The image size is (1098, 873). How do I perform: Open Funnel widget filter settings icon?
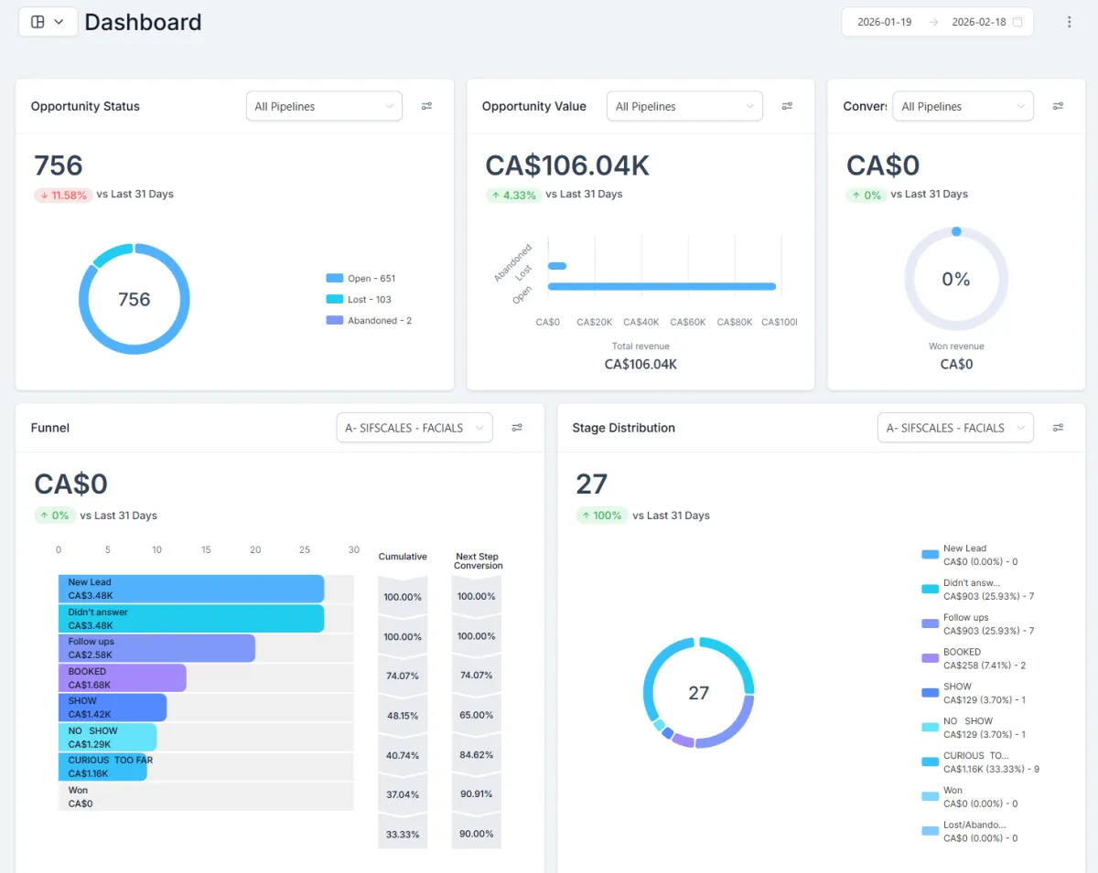[517, 428]
